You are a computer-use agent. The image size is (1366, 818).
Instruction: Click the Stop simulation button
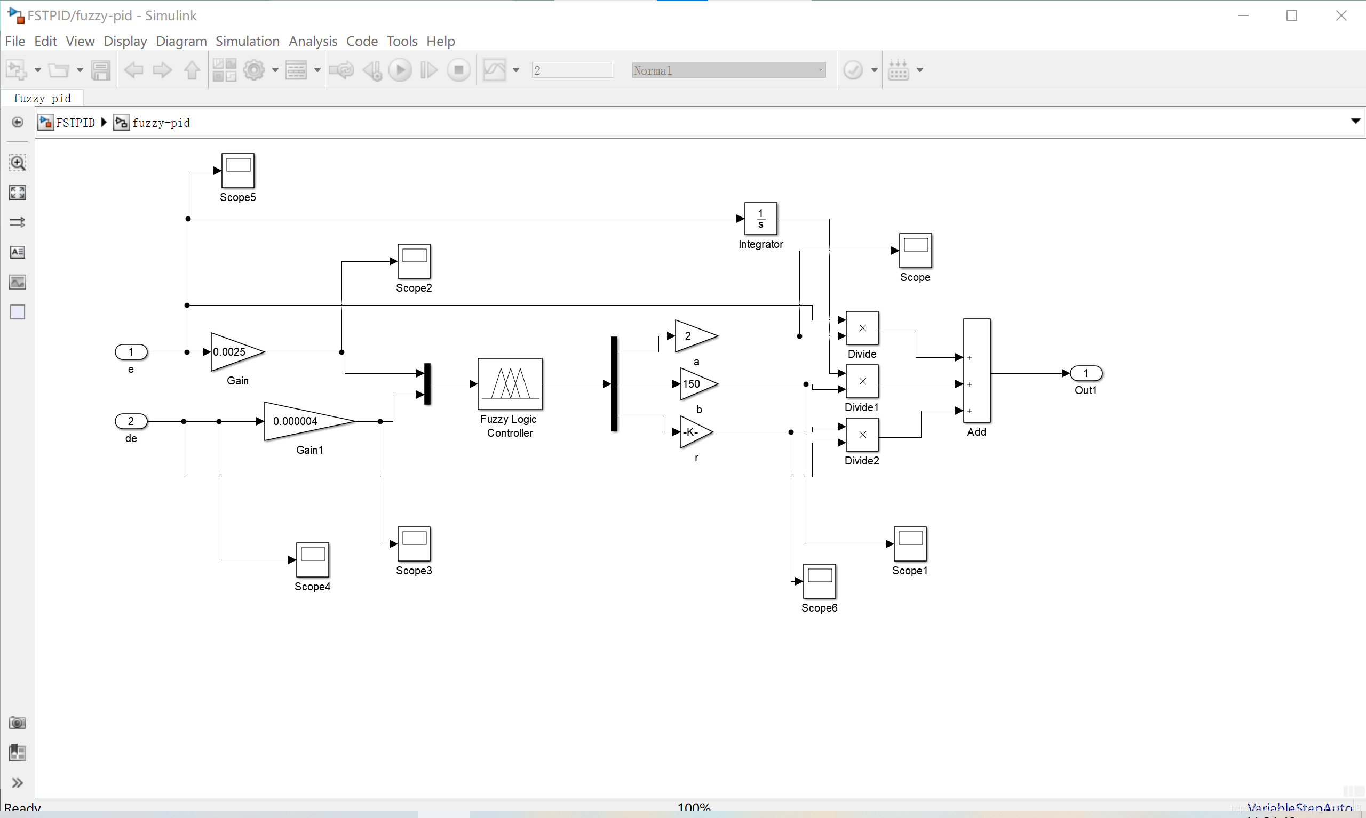(x=459, y=70)
